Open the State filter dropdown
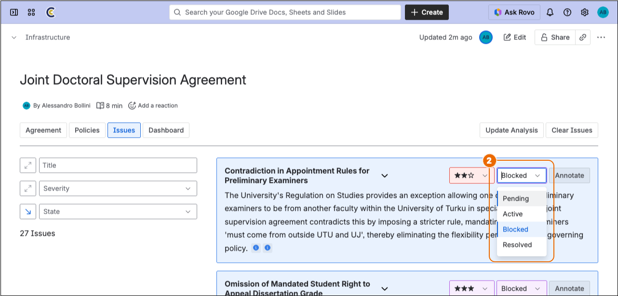 (x=118, y=211)
